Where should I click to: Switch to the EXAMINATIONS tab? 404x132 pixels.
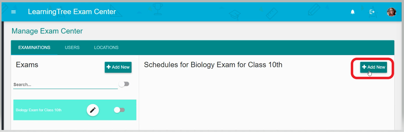pos(34,48)
